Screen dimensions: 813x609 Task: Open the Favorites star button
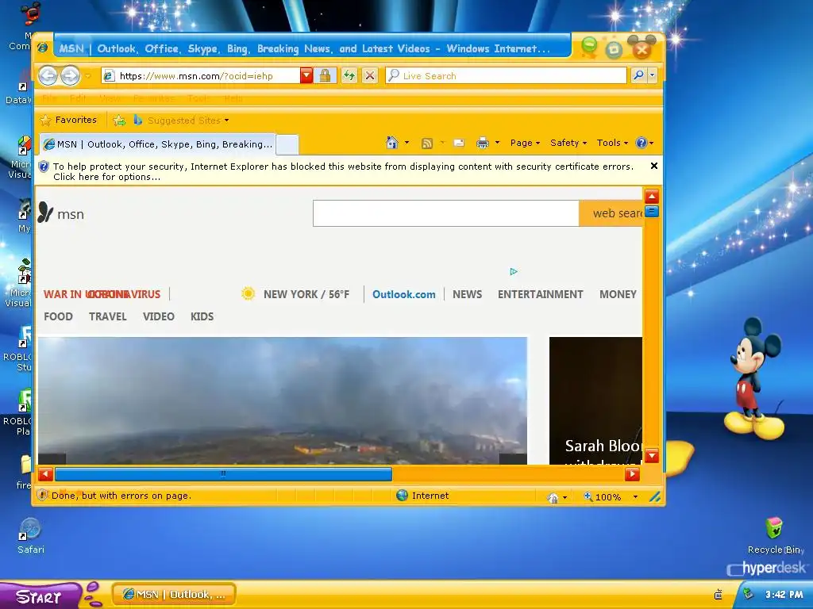click(68, 121)
